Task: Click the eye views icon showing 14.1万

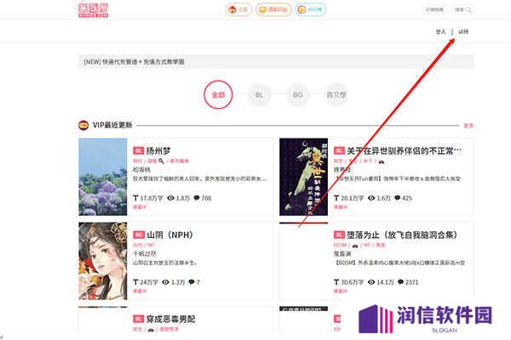Action: click(x=371, y=281)
